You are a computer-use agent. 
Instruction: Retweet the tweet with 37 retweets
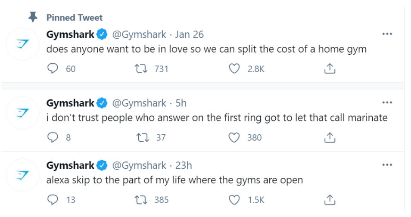143,138
